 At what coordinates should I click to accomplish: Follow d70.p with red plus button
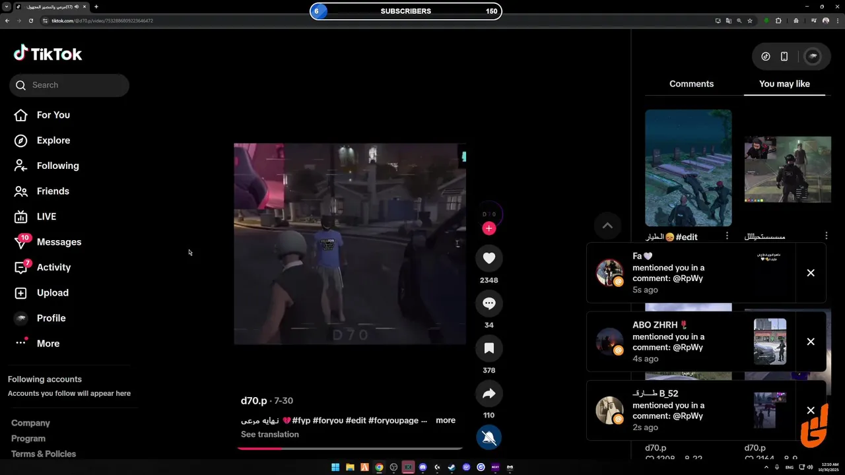489,228
